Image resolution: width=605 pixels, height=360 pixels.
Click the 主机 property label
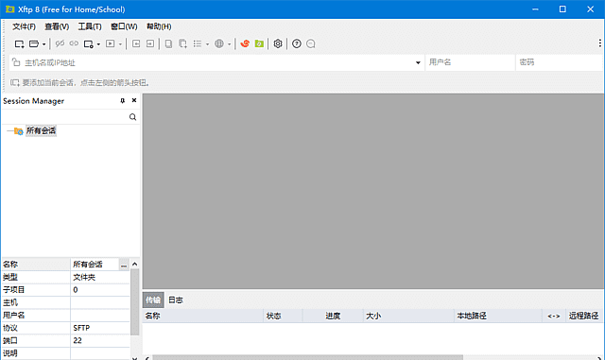coord(10,303)
